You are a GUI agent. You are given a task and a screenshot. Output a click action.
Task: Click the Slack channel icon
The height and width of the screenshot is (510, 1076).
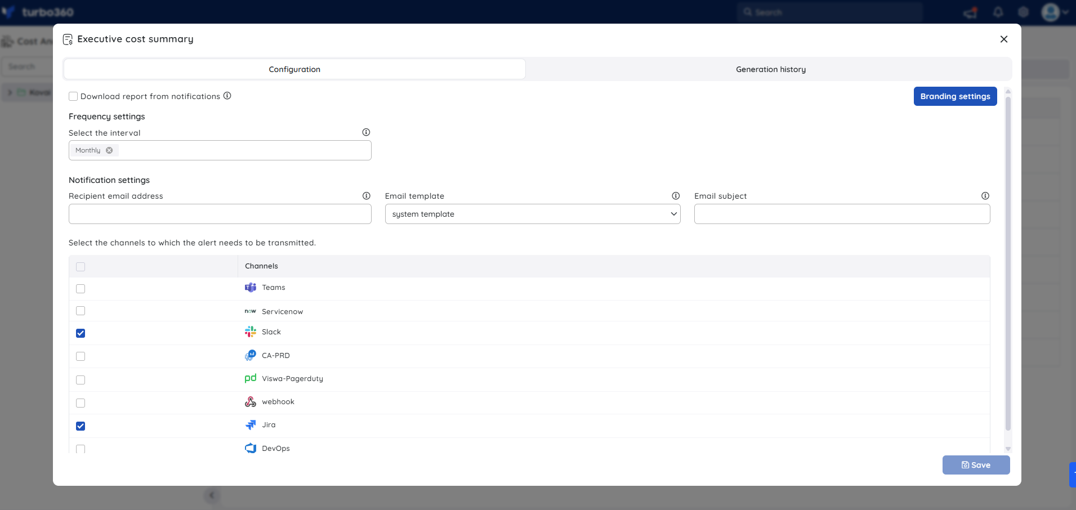coord(251,332)
